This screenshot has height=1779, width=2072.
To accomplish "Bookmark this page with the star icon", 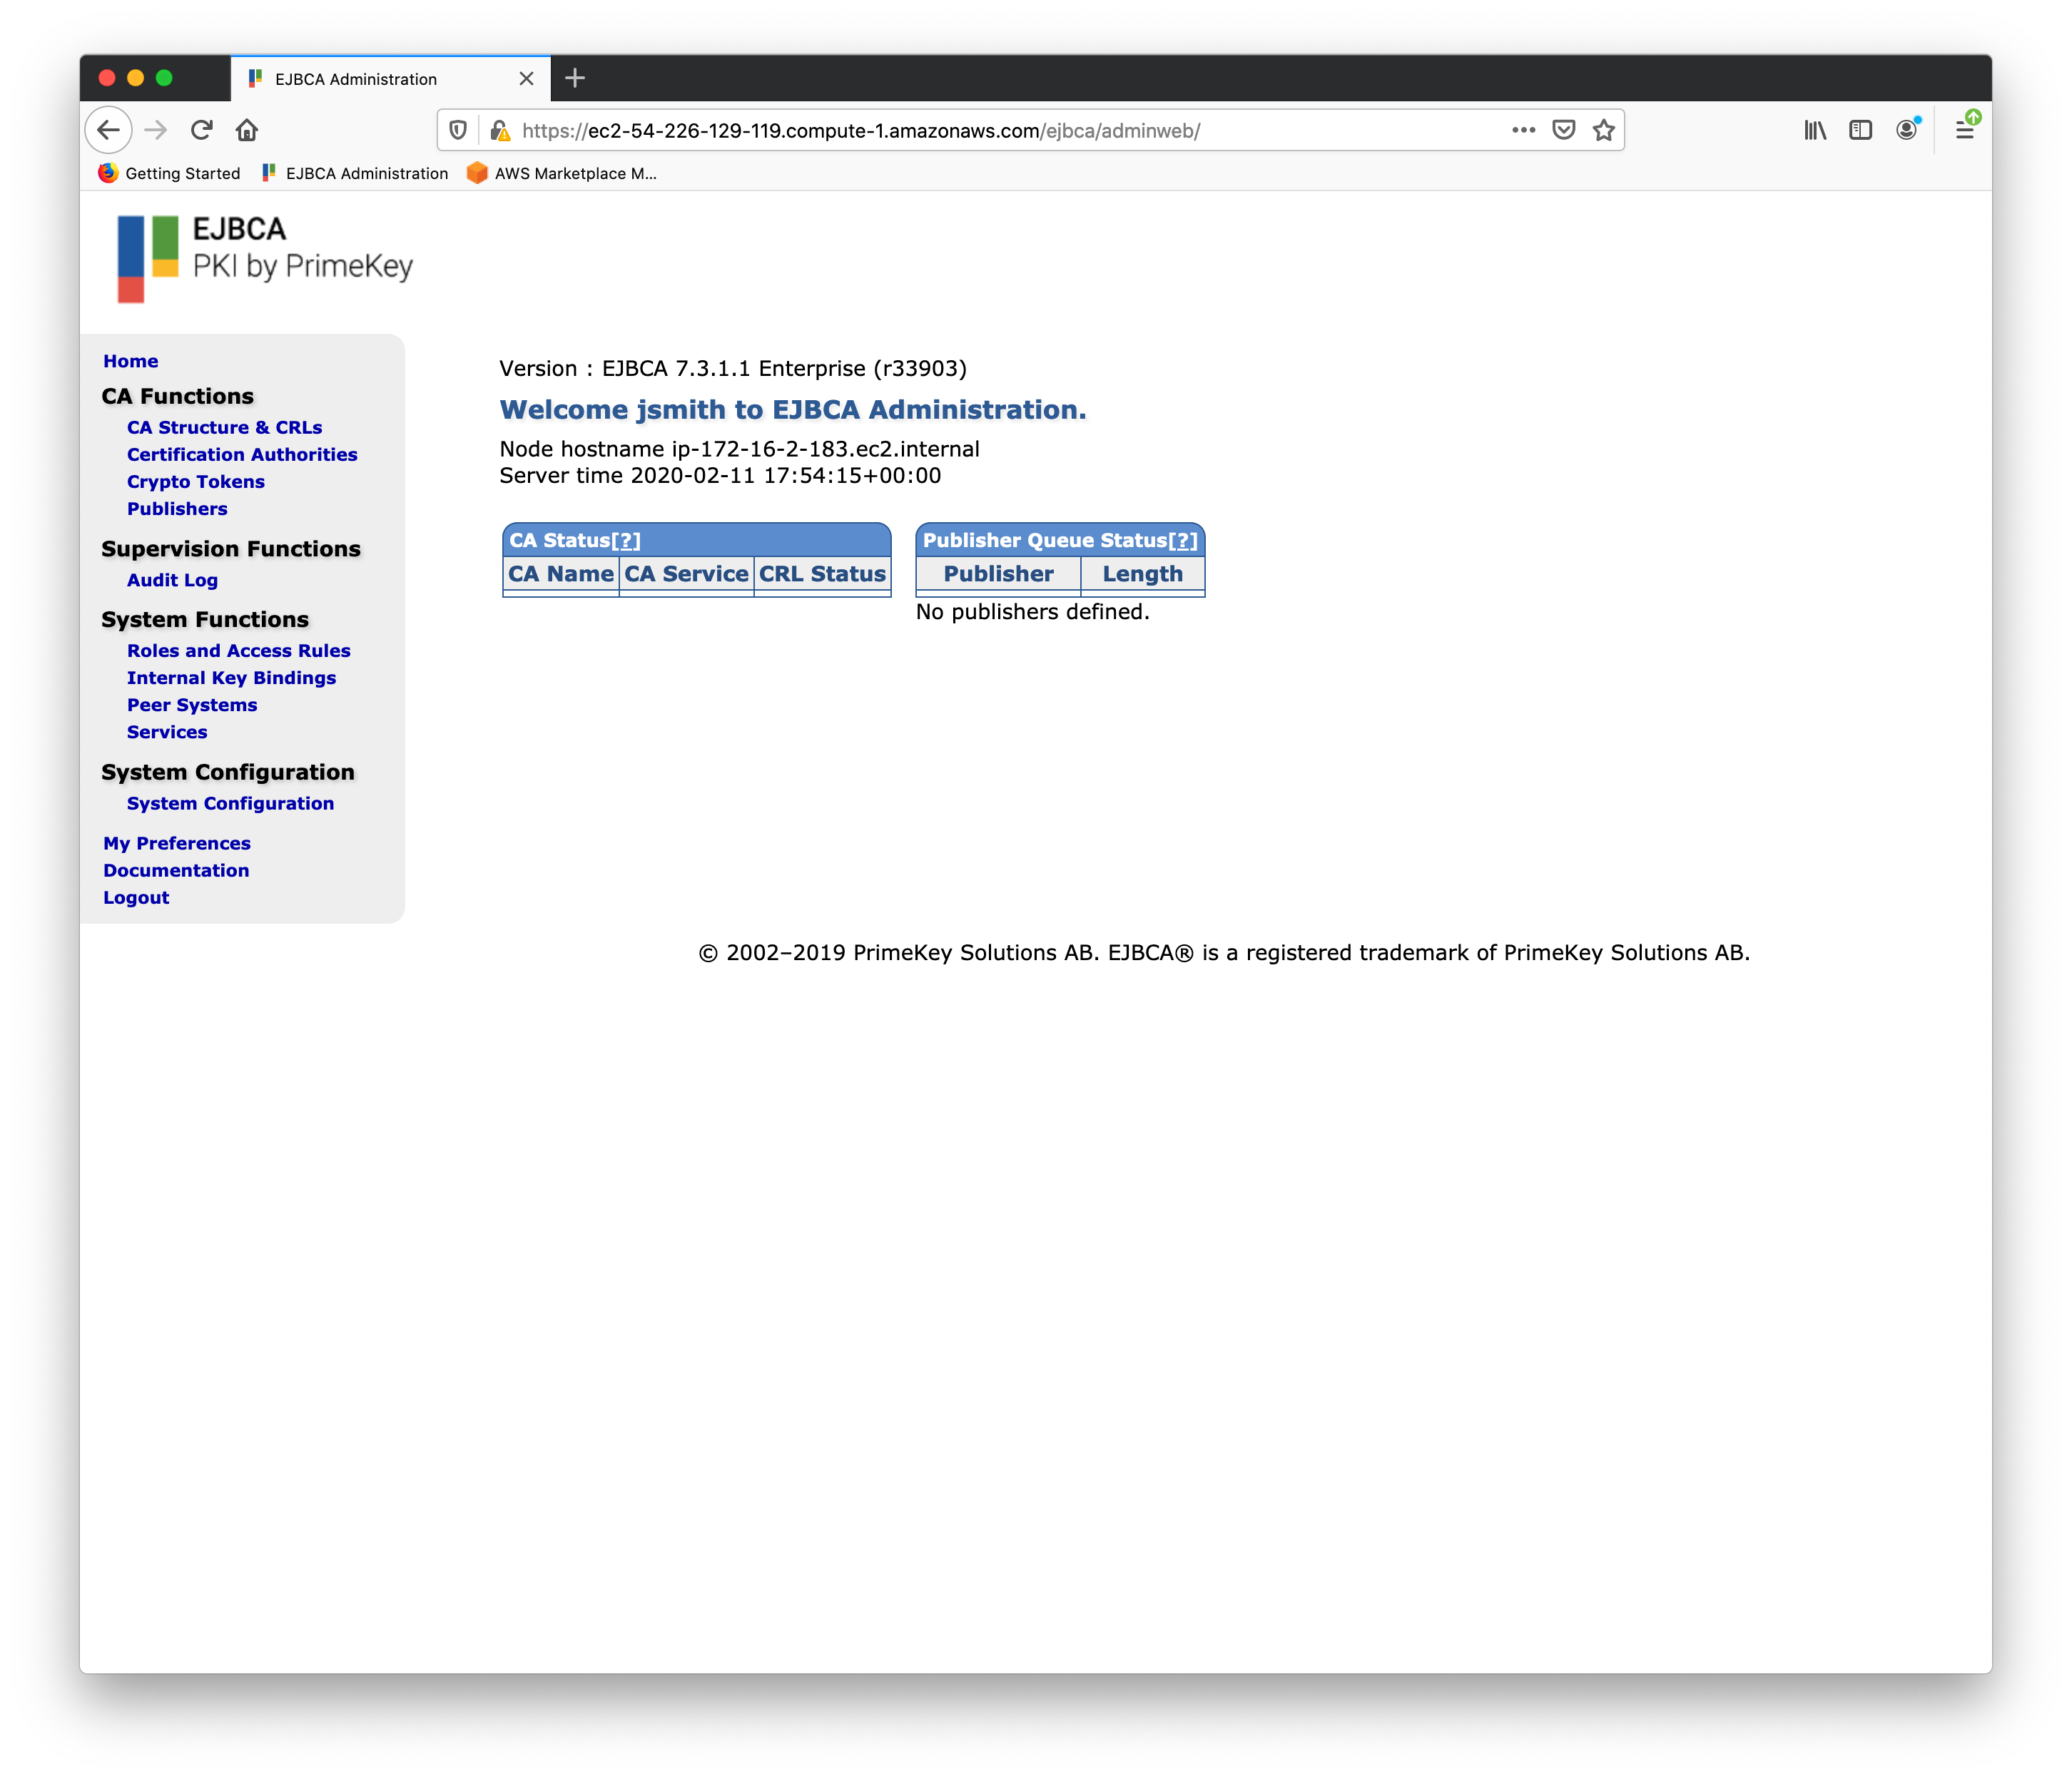I will coord(1604,130).
